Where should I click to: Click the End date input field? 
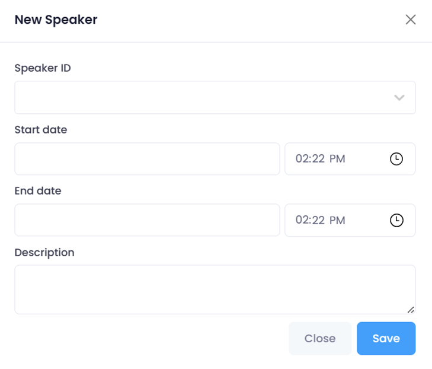(x=147, y=220)
